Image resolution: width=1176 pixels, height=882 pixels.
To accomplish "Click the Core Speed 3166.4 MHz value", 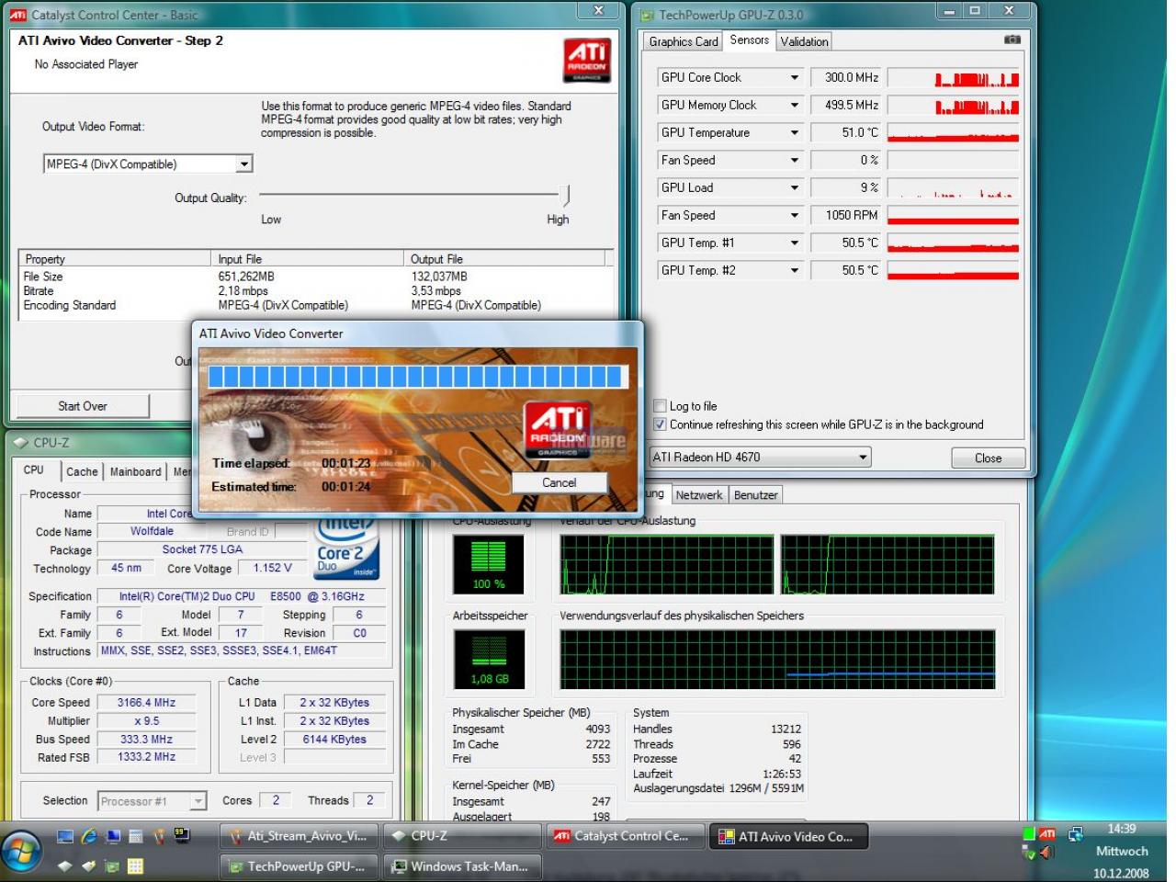I will (147, 703).
